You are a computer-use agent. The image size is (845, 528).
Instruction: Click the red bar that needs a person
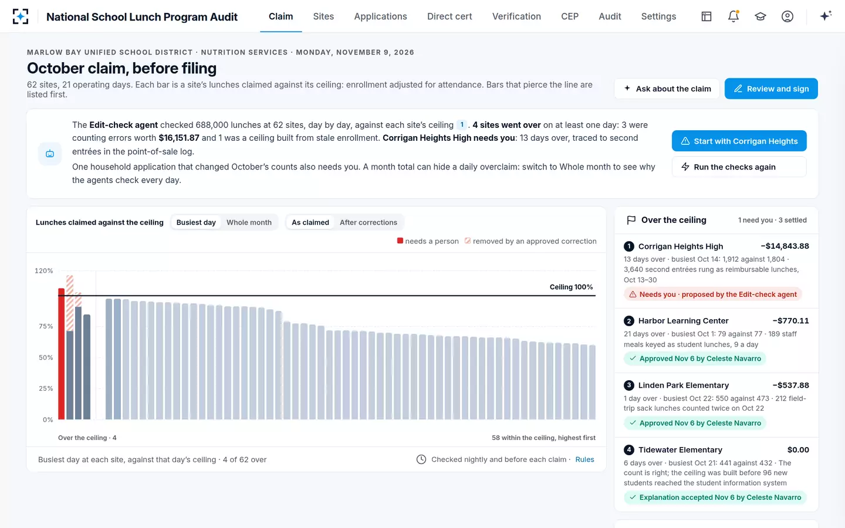pyautogui.click(x=61, y=354)
